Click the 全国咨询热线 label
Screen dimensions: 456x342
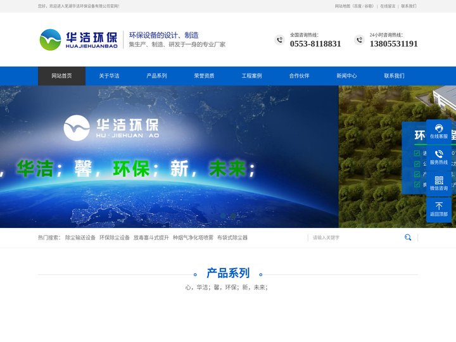click(x=304, y=35)
